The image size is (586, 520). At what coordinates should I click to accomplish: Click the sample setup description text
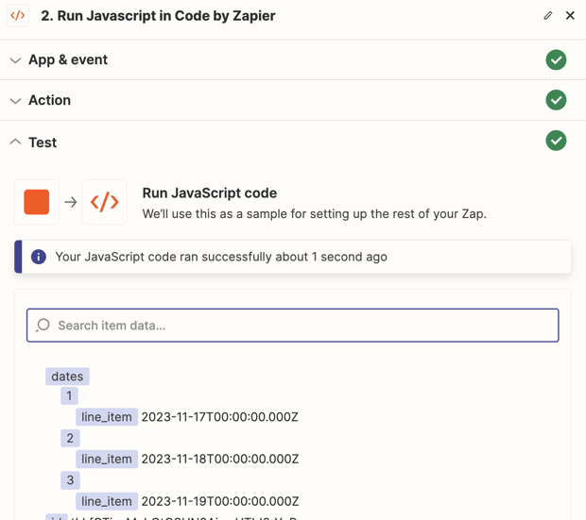point(315,214)
